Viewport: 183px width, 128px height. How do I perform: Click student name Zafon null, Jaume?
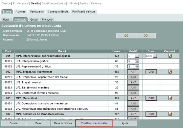[37, 40]
